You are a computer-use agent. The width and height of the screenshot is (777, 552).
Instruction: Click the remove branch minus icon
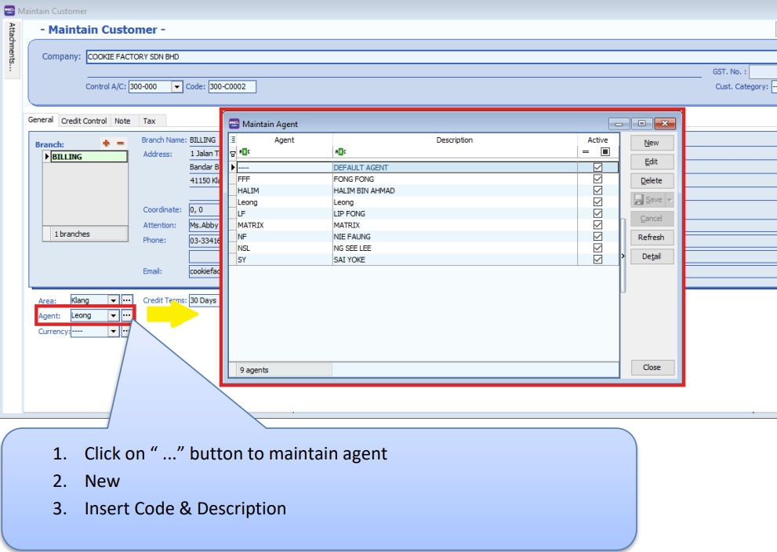120,144
